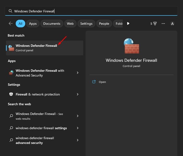
Task: Open the three-dots more options menu
Action: click(163, 24)
